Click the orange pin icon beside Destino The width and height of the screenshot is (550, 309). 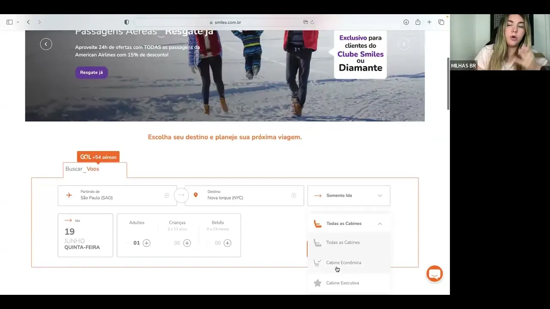tap(196, 195)
